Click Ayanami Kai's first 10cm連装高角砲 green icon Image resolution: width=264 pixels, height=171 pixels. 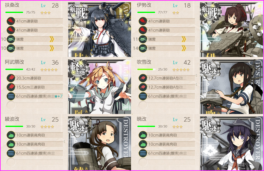pyautogui.click(x=11, y=135)
